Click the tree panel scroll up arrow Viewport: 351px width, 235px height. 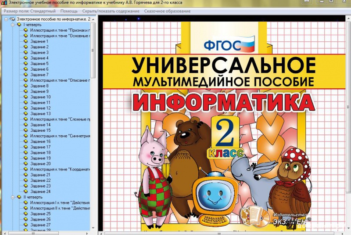pyautogui.click(x=93, y=19)
